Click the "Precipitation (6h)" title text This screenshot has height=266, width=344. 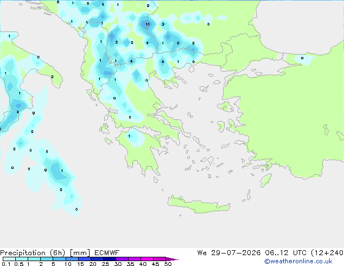[33, 253]
